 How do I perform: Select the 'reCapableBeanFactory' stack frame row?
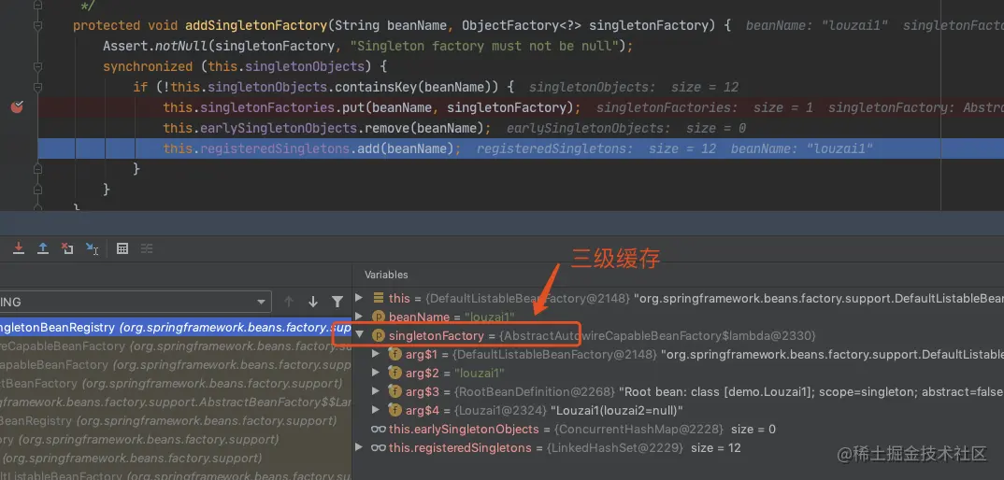[176, 346]
